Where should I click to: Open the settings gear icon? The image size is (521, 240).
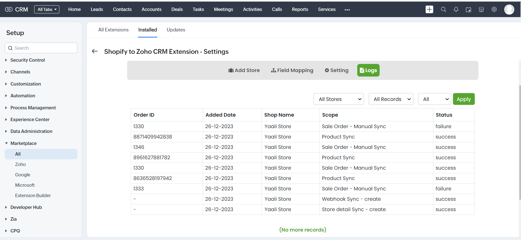coord(494,10)
